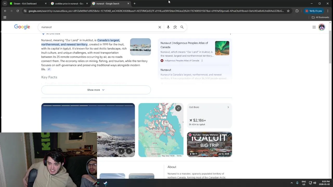Screen dimensions: 333x187
Task: Close the Kick Dashboard tab
Action: (x=46, y=4)
